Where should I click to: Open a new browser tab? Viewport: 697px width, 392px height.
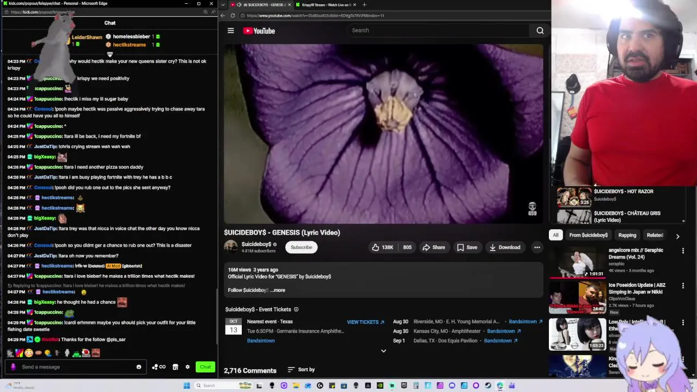click(364, 5)
